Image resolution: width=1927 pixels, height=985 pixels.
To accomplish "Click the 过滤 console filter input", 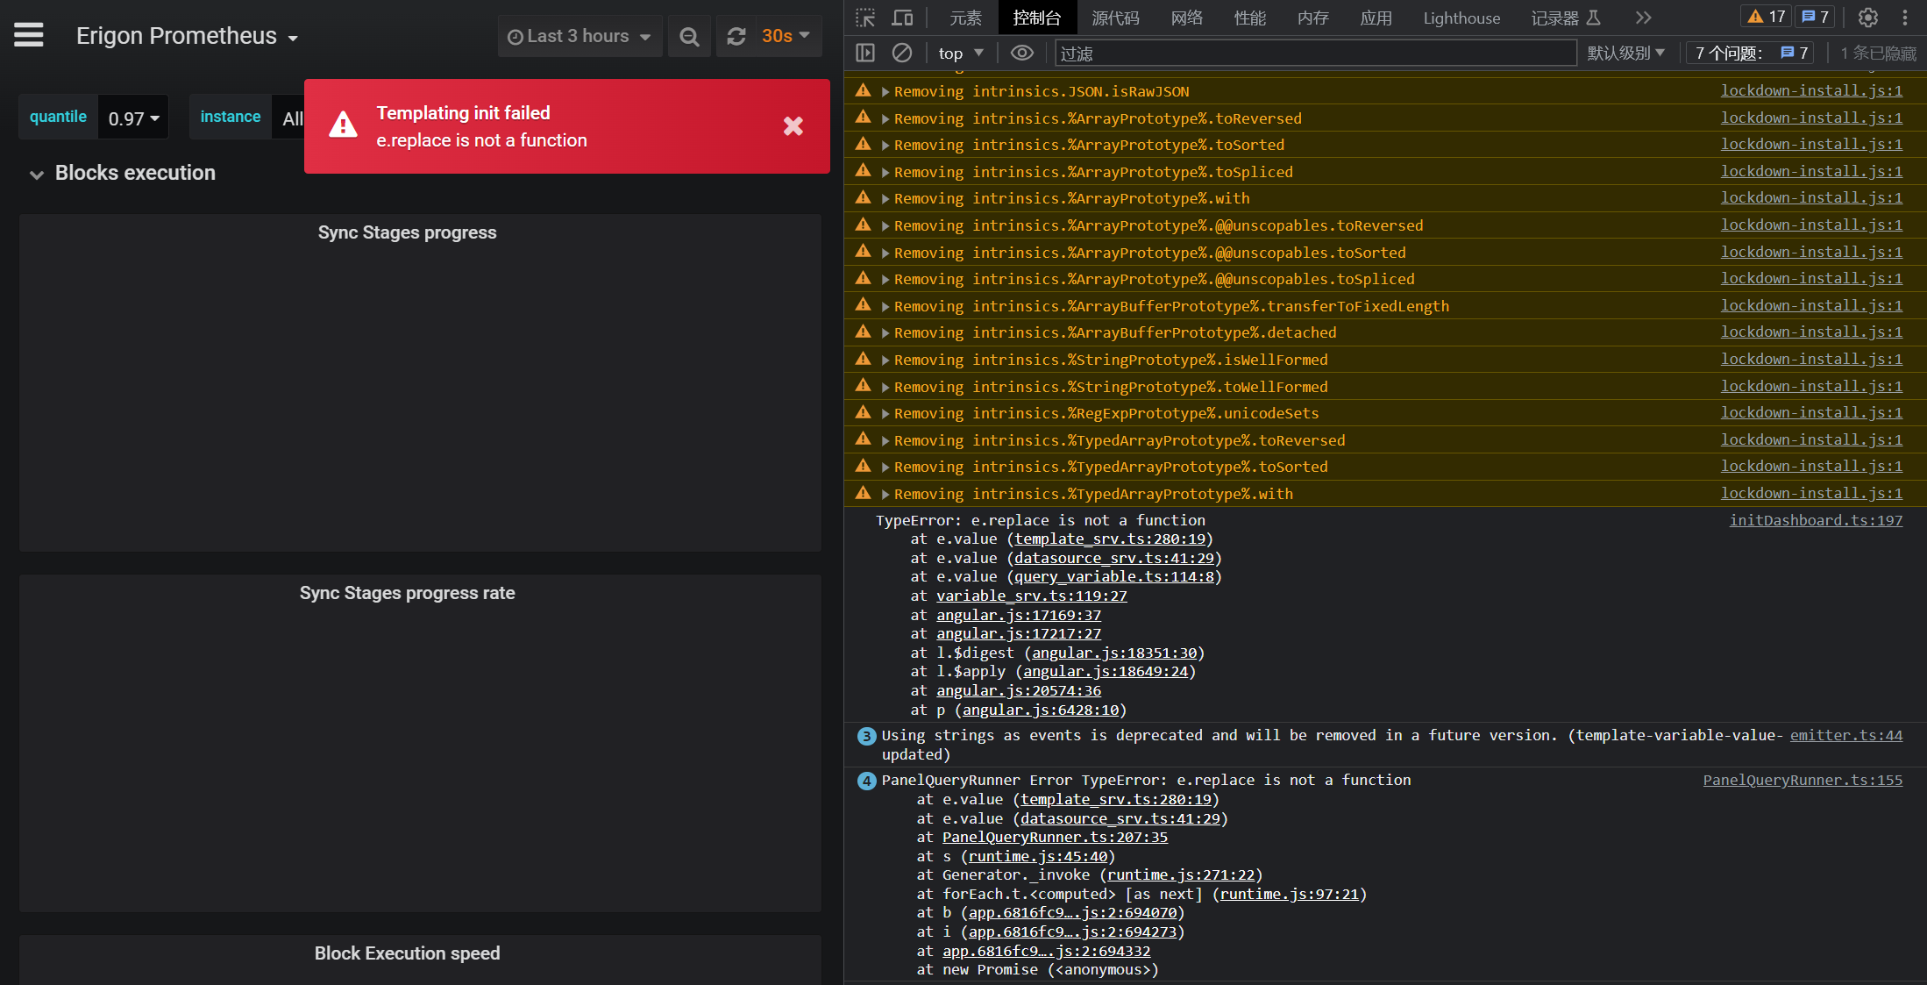I will click(1227, 53).
